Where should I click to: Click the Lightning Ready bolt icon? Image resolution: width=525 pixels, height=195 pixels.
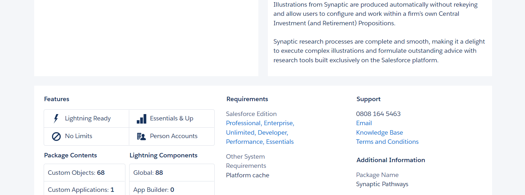click(x=56, y=119)
